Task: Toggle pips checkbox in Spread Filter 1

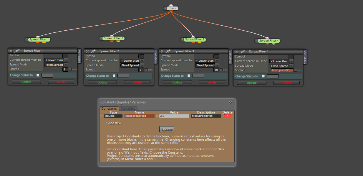Action: click(x=70, y=69)
